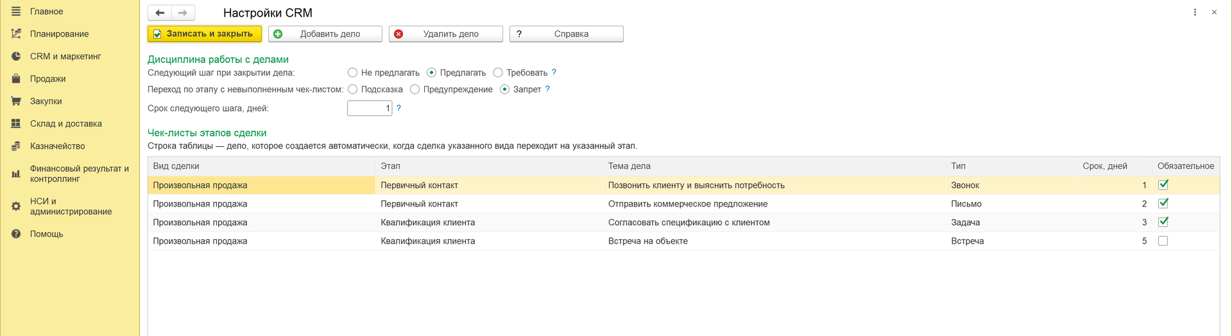
Task: Open Помощь menu item
Action: [x=47, y=234]
